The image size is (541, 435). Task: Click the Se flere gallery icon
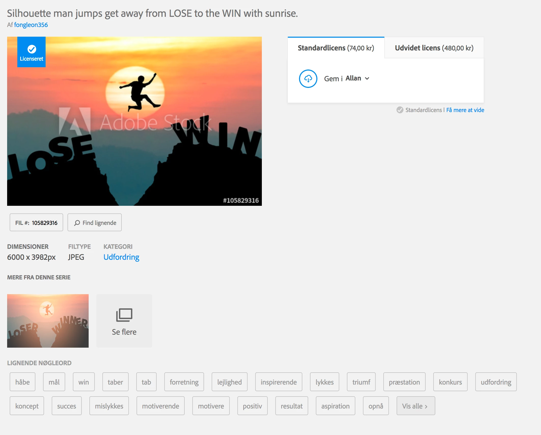124,315
